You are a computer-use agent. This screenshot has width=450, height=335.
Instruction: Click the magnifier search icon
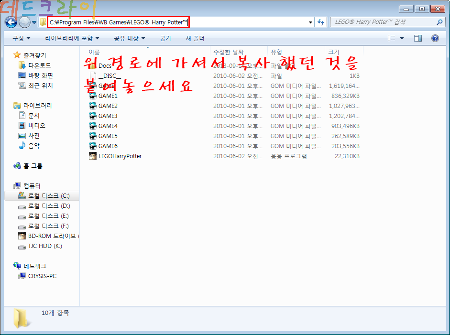(439, 22)
